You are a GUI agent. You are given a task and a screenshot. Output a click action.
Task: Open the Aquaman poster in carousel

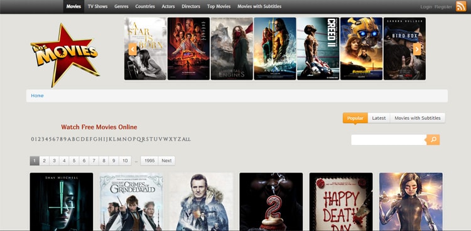click(275, 49)
